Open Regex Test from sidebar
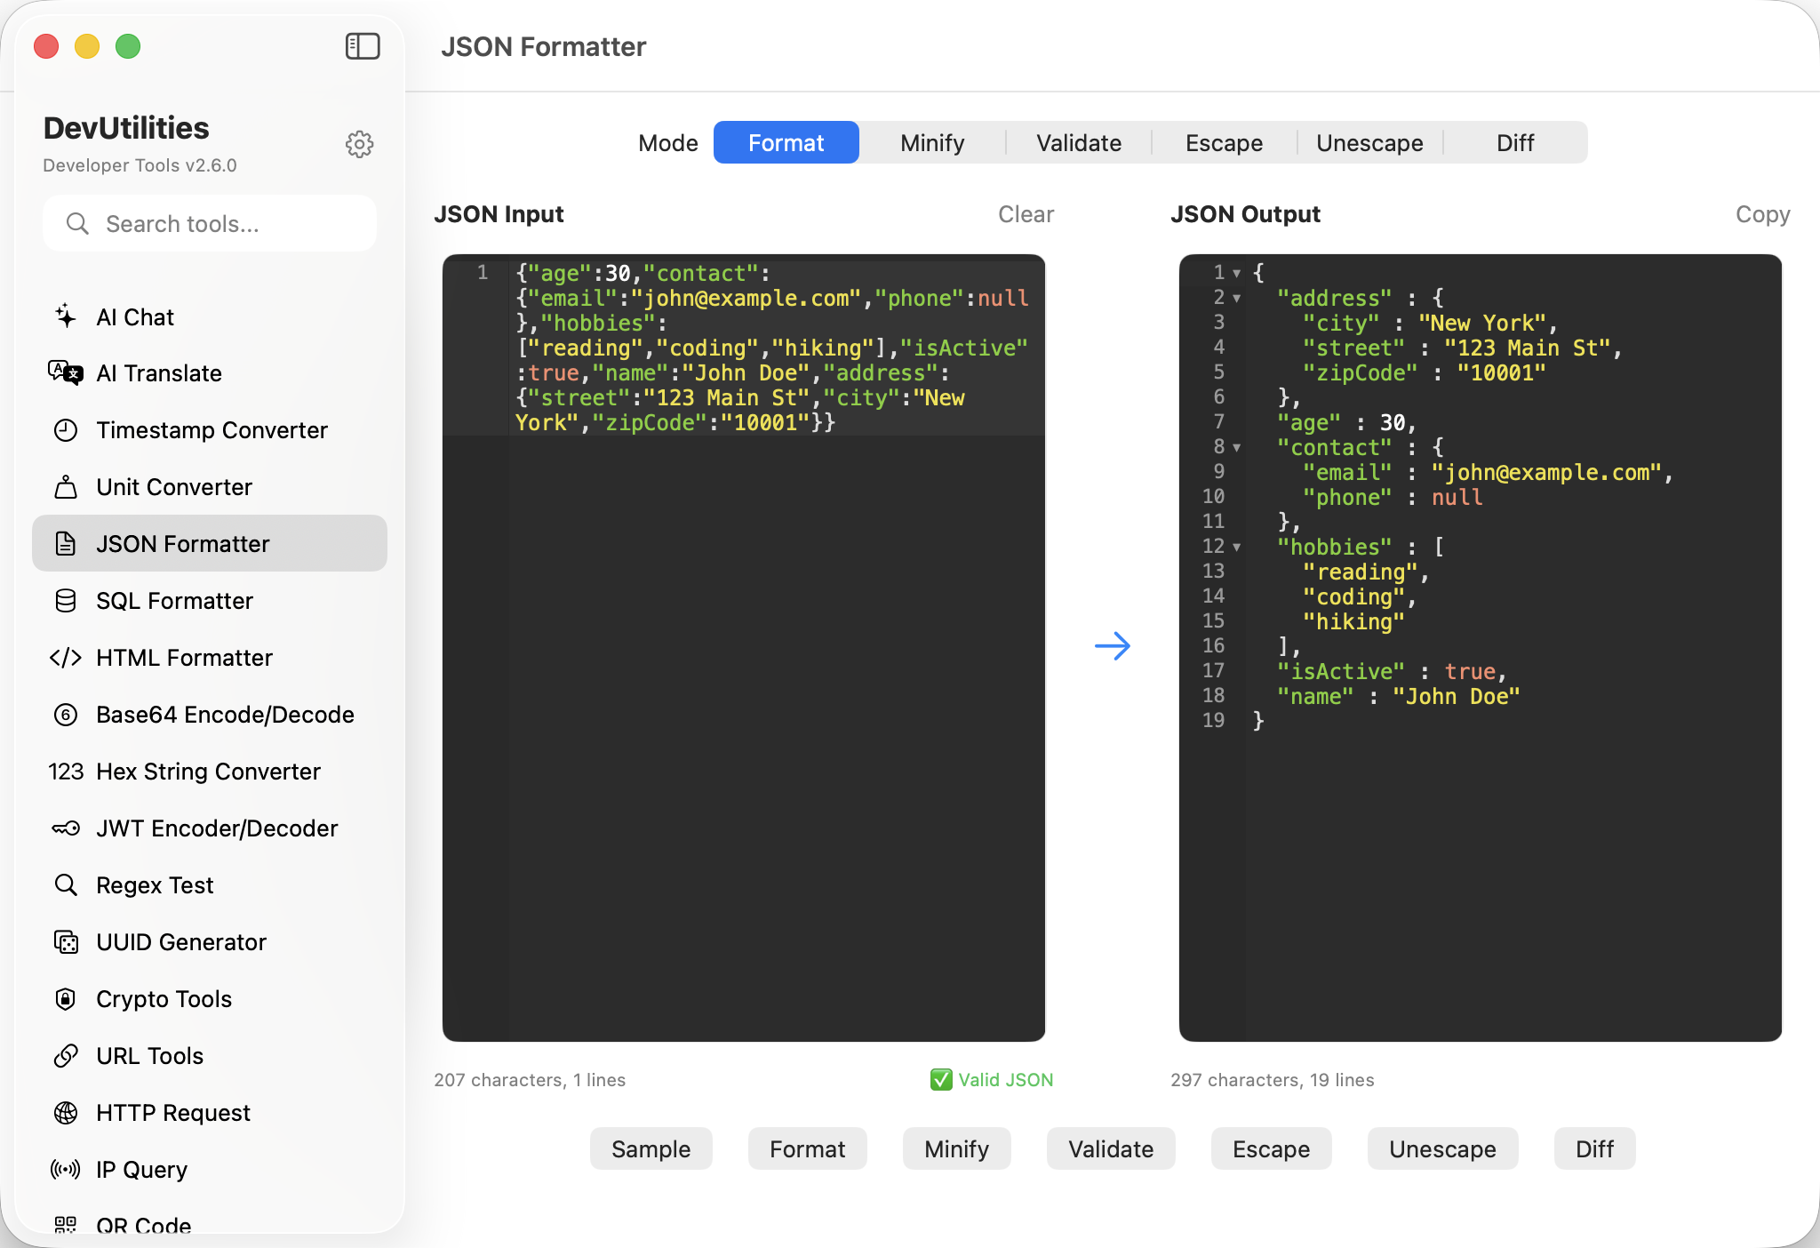 pos(155,885)
